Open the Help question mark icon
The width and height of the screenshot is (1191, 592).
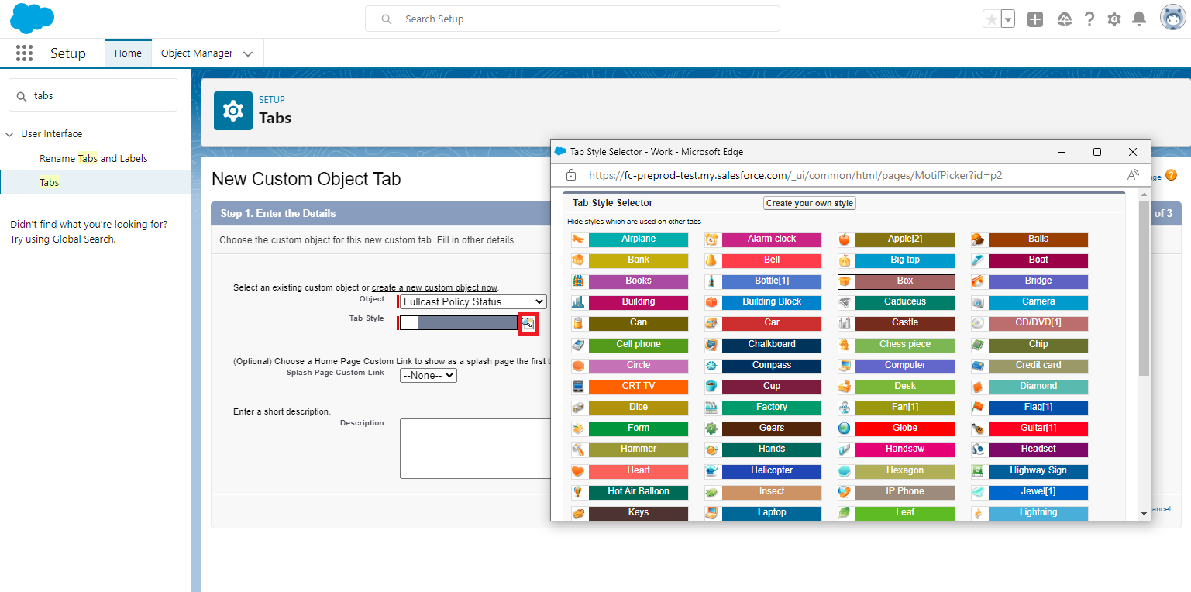coord(1089,19)
